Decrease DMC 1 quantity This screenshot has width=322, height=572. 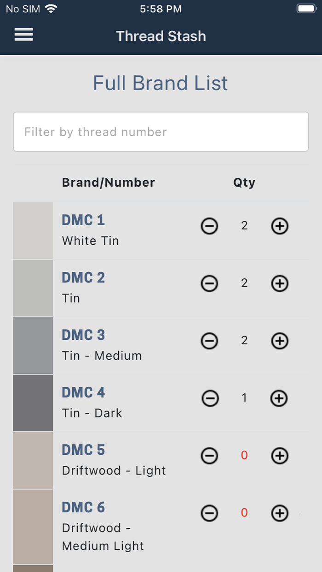click(x=209, y=226)
